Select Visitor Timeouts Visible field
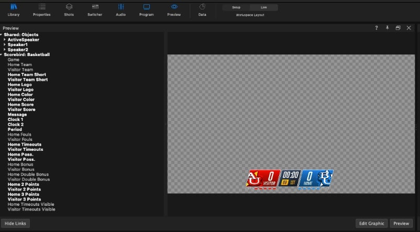 coord(31,209)
